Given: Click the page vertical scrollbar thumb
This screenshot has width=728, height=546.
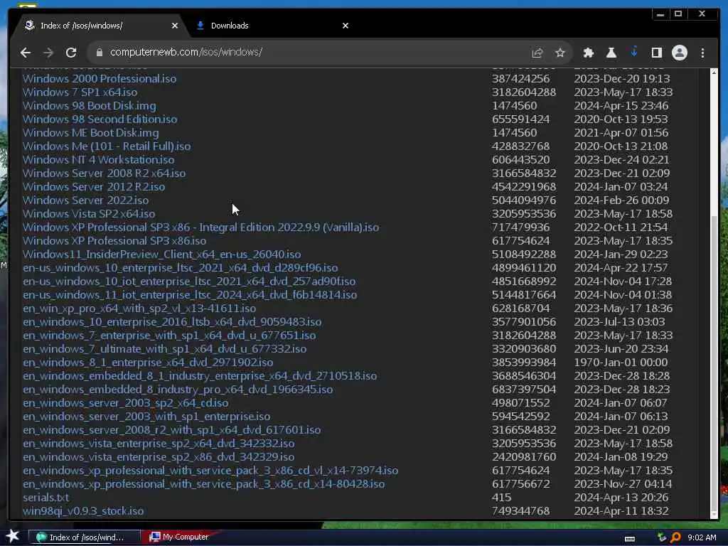Looking at the screenshot, I should click(714, 363).
